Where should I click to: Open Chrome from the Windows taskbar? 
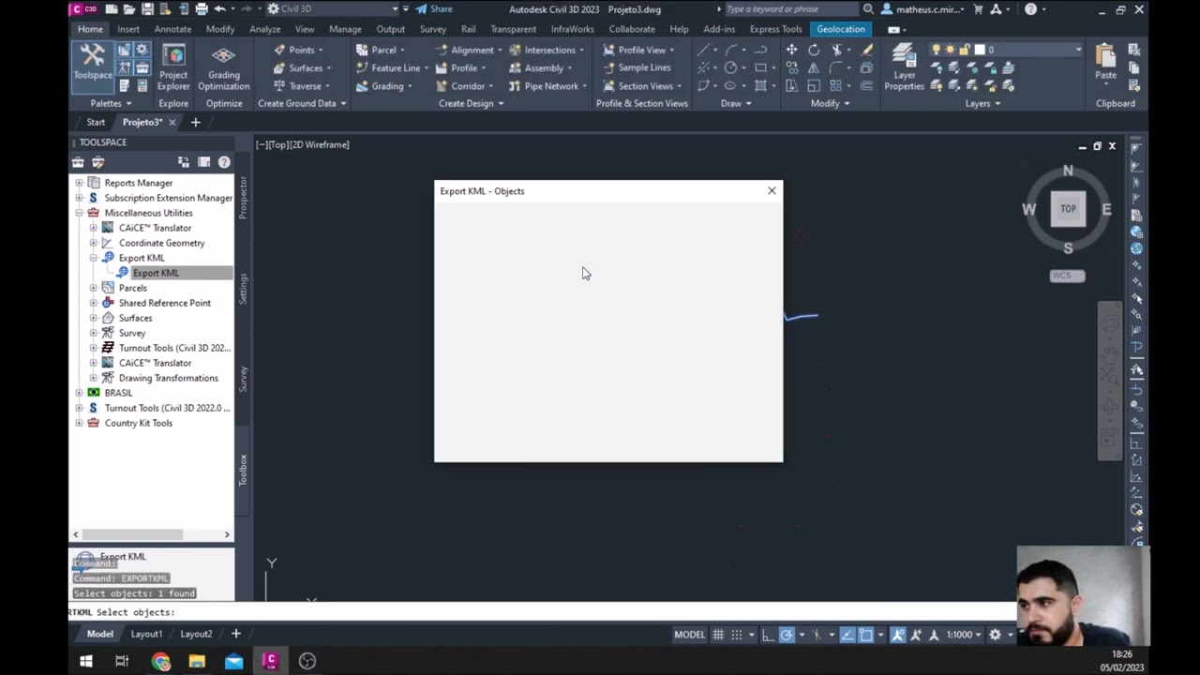pos(160,661)
